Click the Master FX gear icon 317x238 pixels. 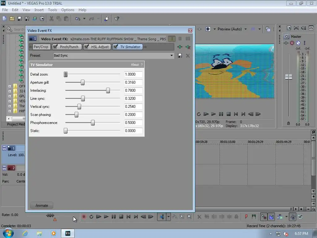coord(292,43)
